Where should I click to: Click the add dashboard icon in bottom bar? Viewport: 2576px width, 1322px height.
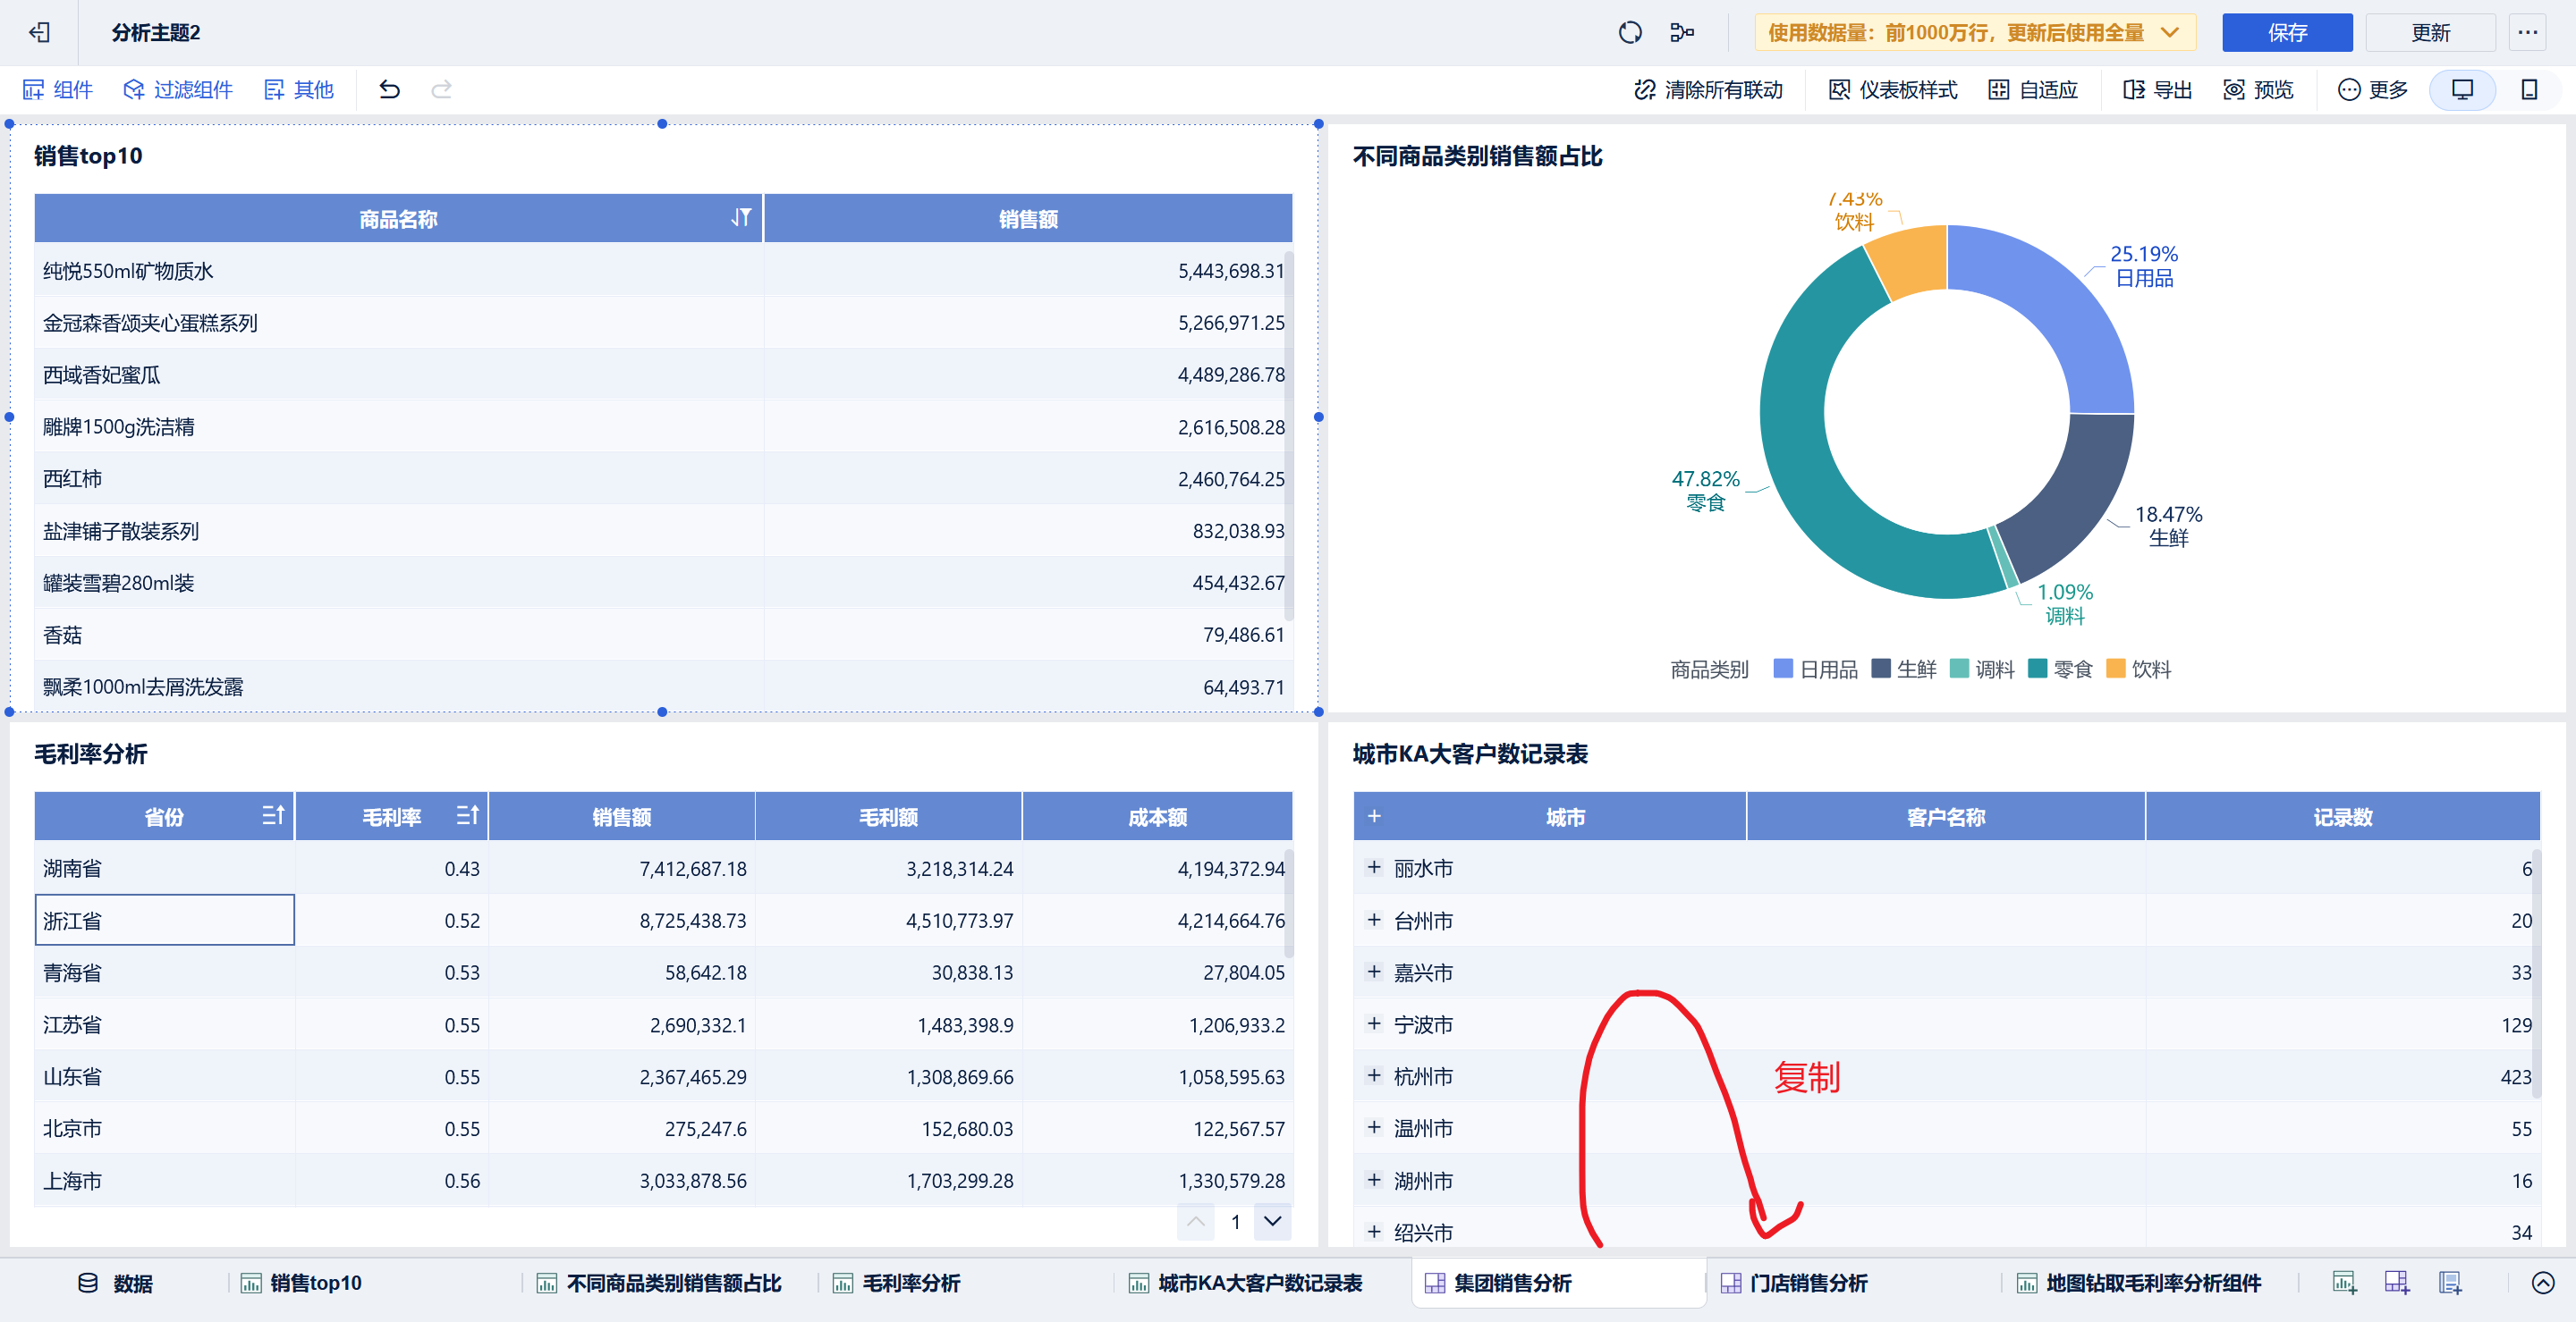[2396, 1282]
